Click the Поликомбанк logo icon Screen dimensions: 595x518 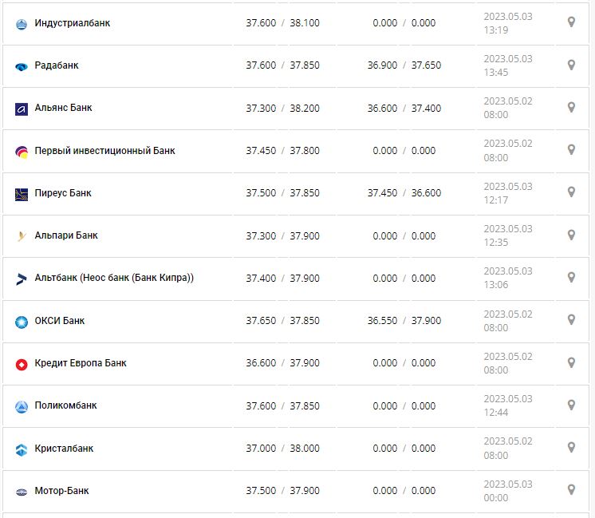click(22, 406)
